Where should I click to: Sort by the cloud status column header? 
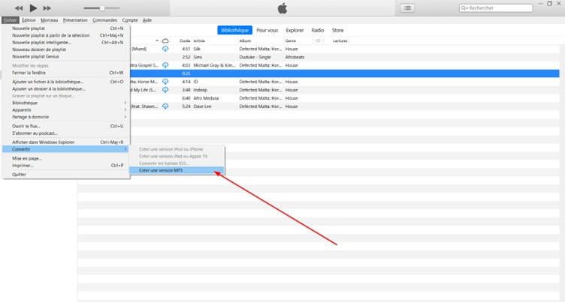[165, 40]
